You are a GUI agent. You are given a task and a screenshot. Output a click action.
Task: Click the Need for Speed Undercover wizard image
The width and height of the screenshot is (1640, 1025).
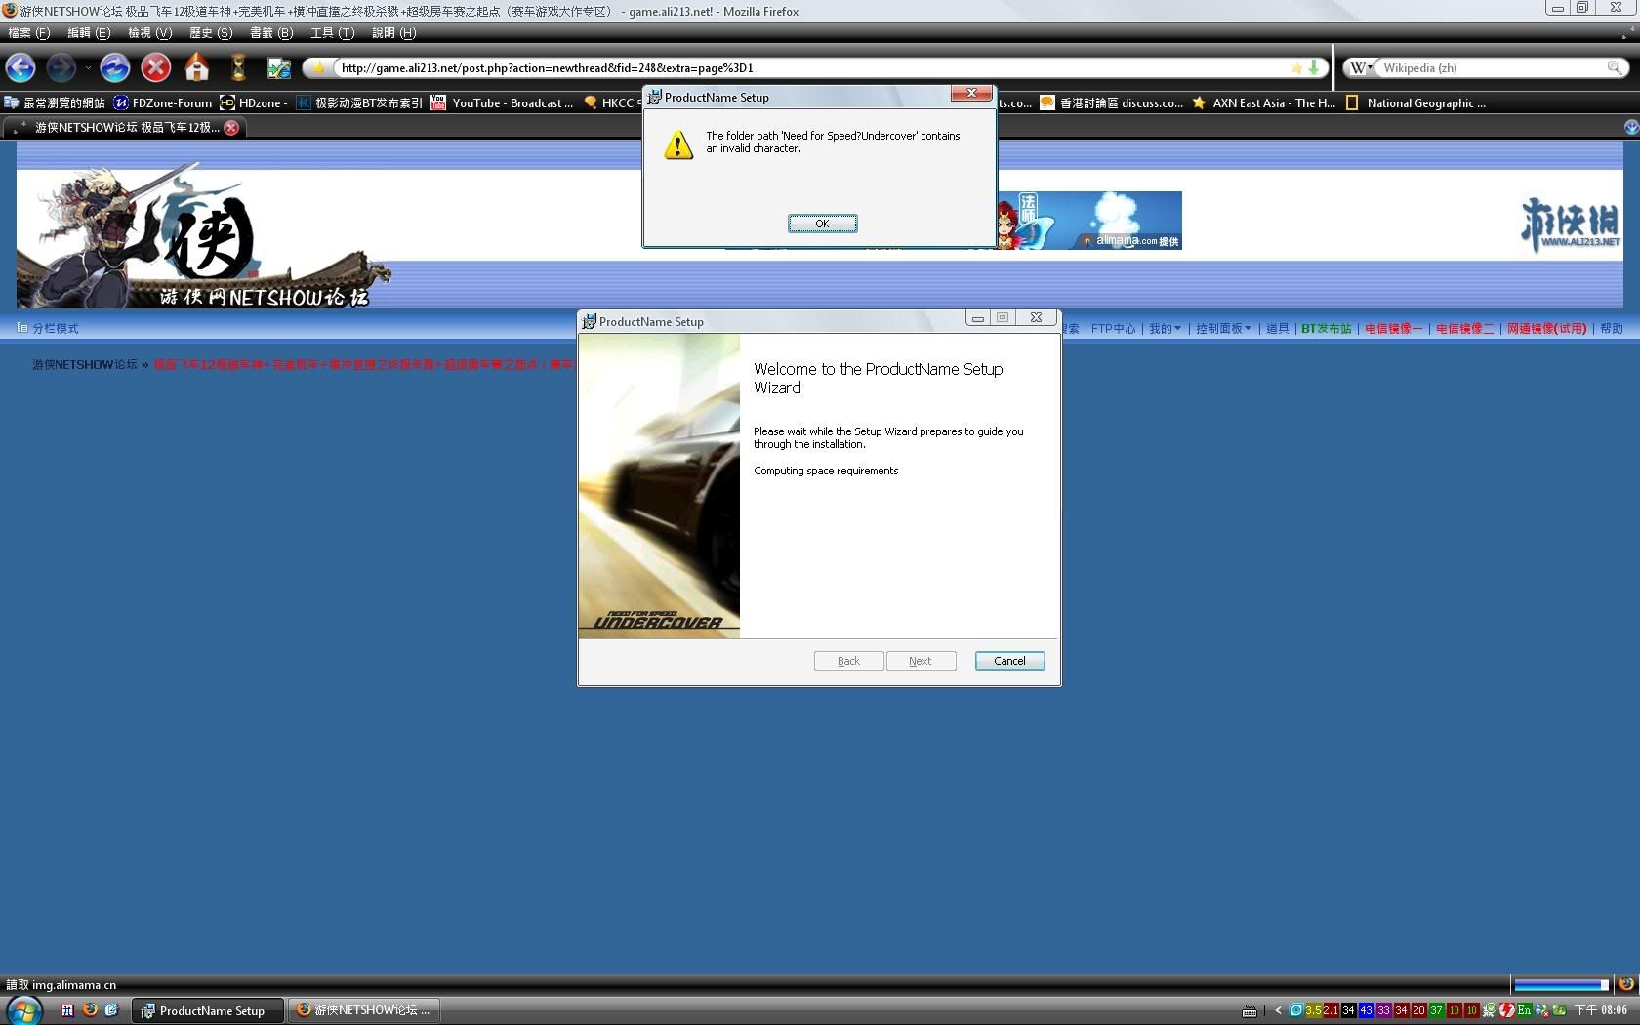pos(659,486)
